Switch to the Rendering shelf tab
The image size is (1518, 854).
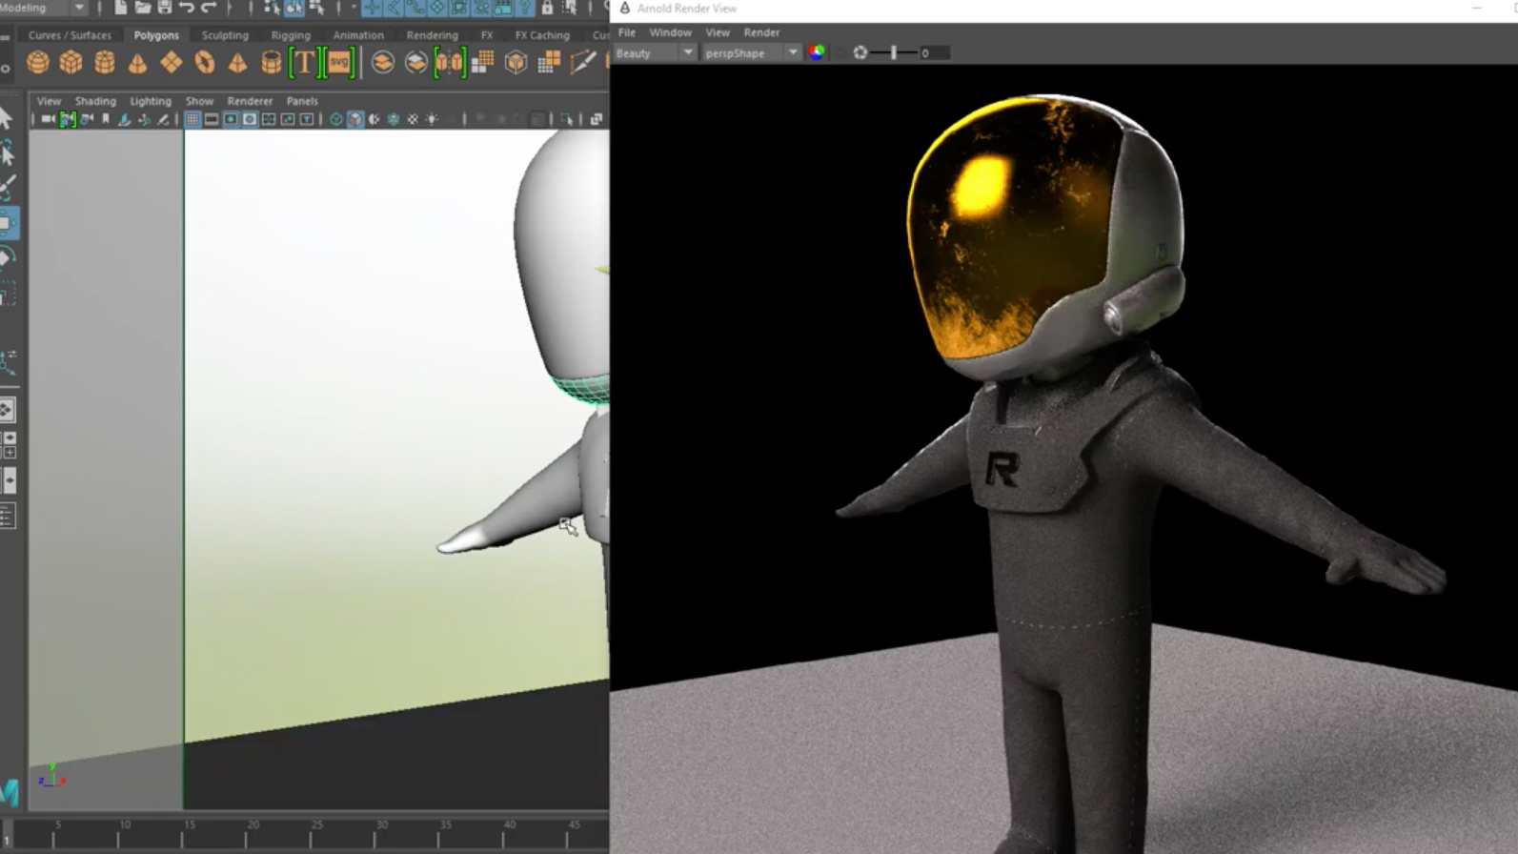433,35
